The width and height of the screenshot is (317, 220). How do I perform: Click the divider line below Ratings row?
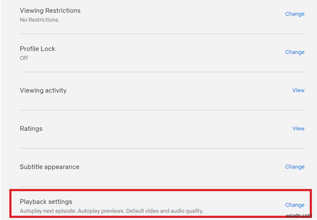162,148
